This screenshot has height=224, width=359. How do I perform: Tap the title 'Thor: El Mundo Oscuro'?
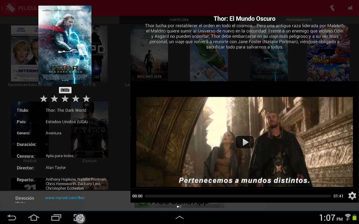pyautogui.click(x=244, y=19)
